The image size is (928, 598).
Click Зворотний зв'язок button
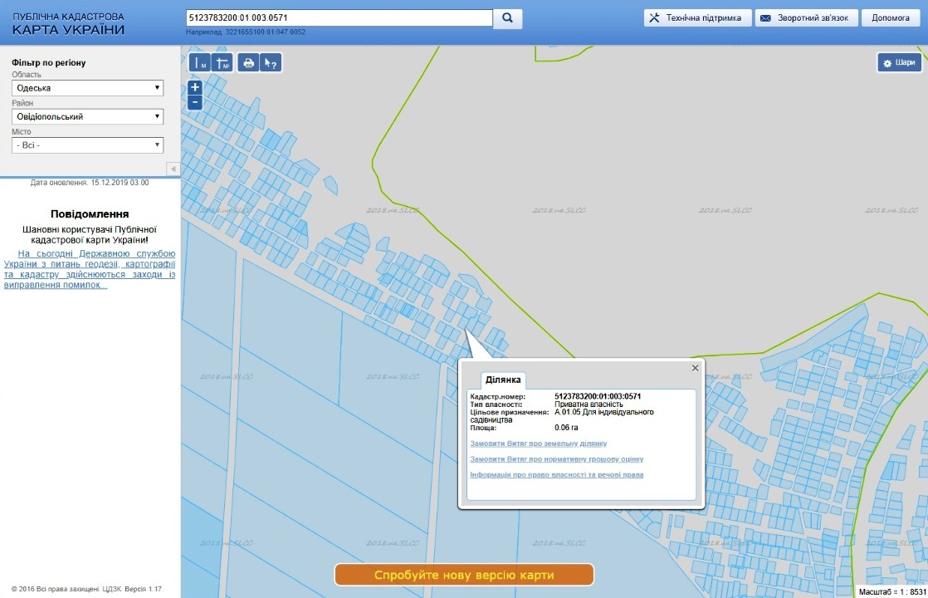click(805, 17)
